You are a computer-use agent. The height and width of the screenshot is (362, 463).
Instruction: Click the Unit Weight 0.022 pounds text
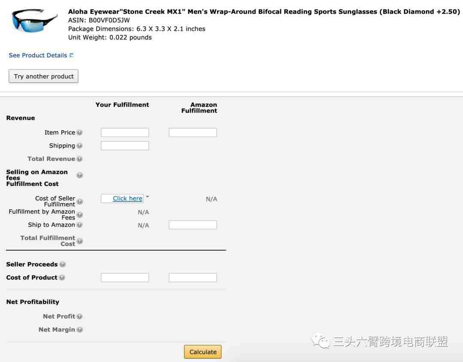(110, 37)
